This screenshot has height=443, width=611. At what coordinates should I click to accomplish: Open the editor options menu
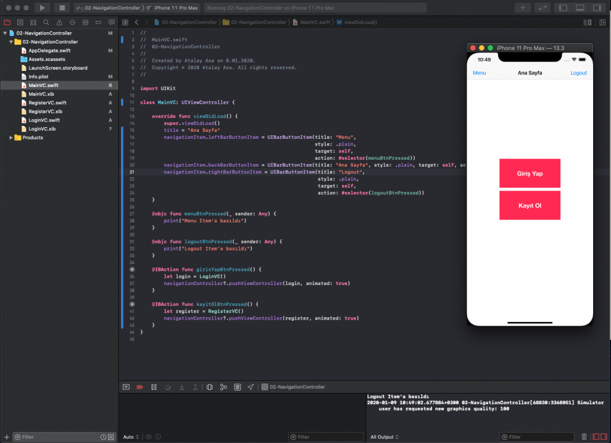[x=587, y=23]
